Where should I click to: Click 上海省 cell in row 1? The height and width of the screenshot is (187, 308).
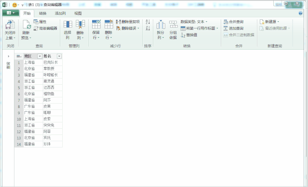click(x=33, y=63)
